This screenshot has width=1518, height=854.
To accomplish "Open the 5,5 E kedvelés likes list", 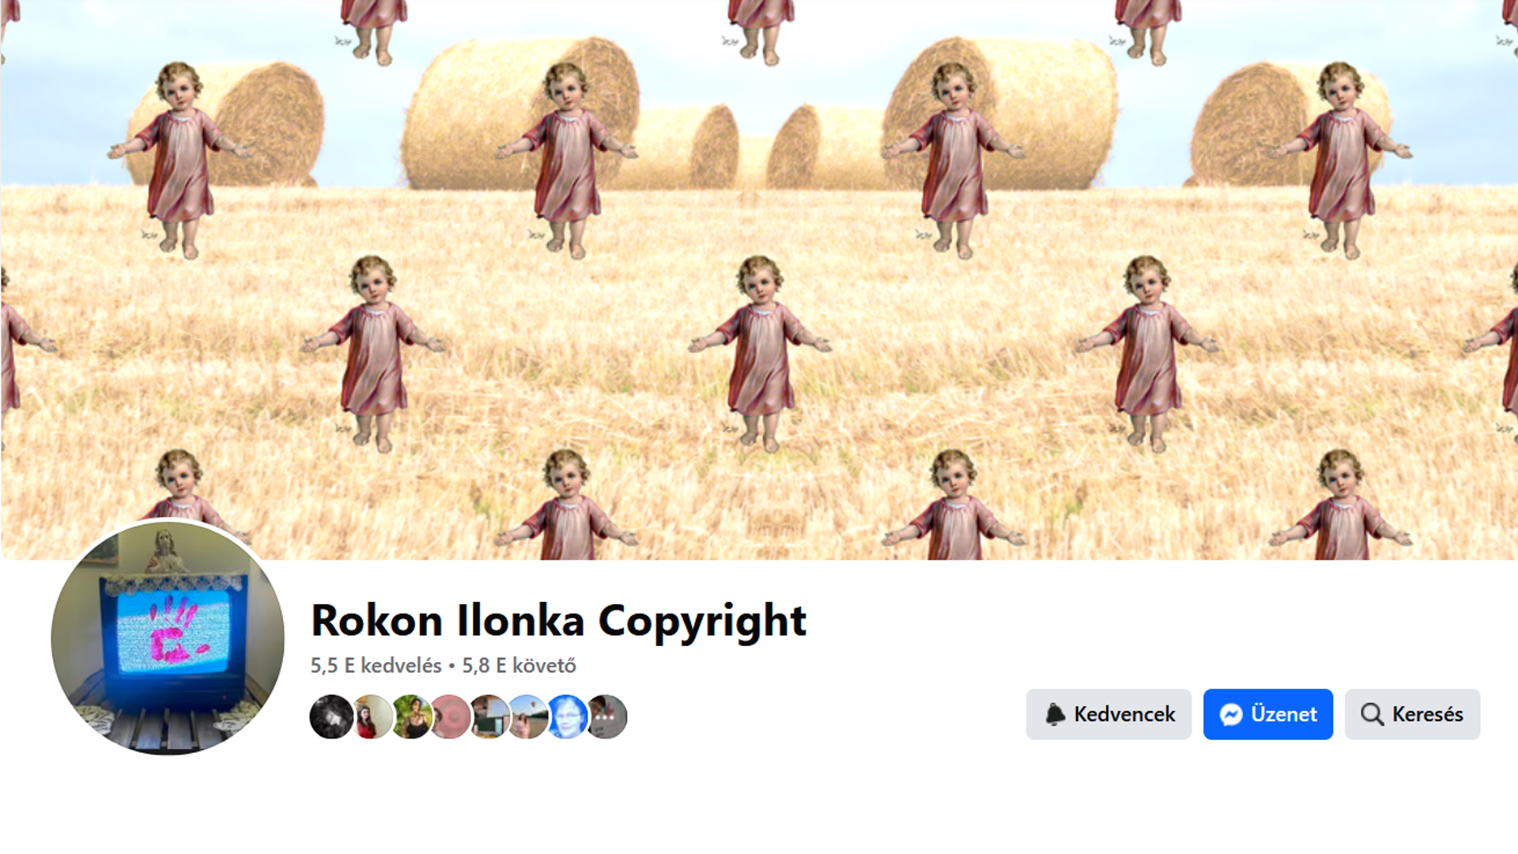I will pos(376,666).
